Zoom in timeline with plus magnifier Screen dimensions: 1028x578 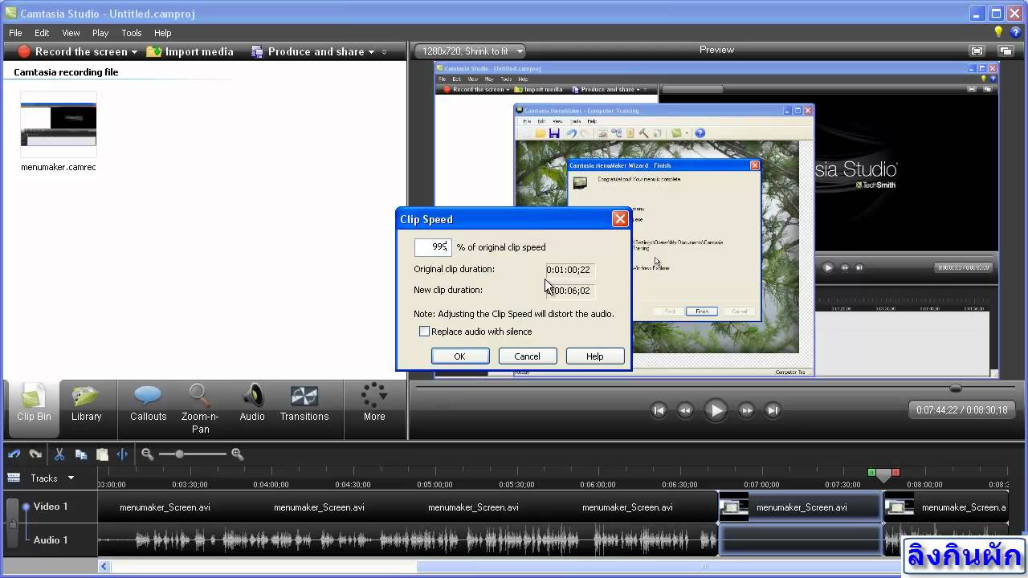[x=237, y=454]
